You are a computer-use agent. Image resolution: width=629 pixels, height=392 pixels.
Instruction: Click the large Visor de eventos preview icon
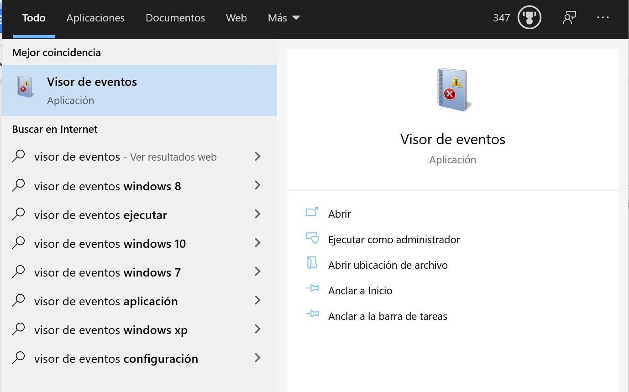click(x=452, y=90)
